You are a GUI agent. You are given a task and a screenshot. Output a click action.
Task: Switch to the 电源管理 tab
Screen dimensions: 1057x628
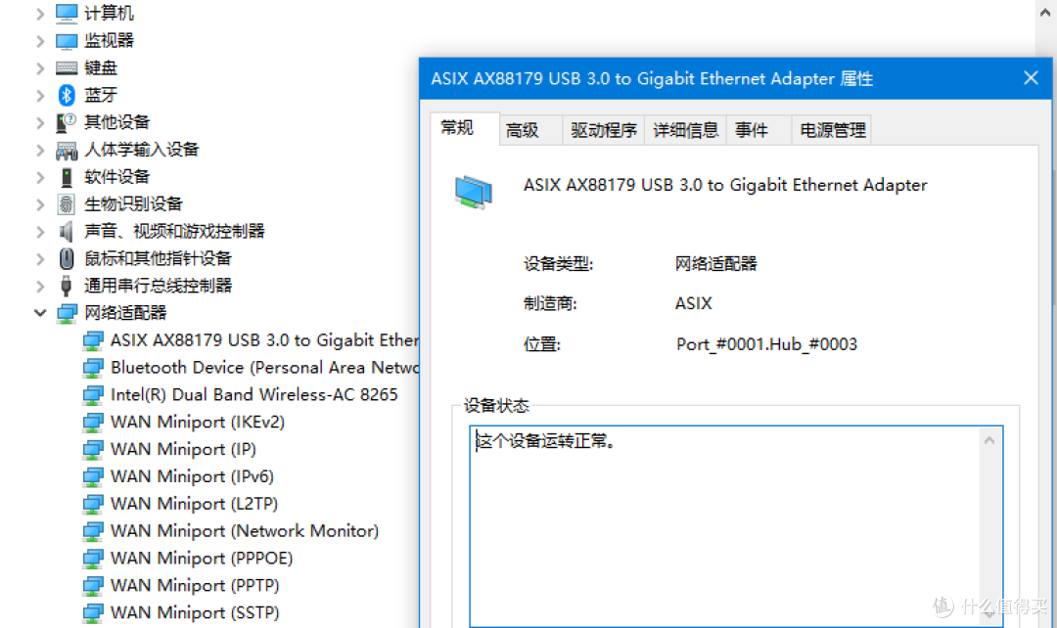[x=832, y=130]
